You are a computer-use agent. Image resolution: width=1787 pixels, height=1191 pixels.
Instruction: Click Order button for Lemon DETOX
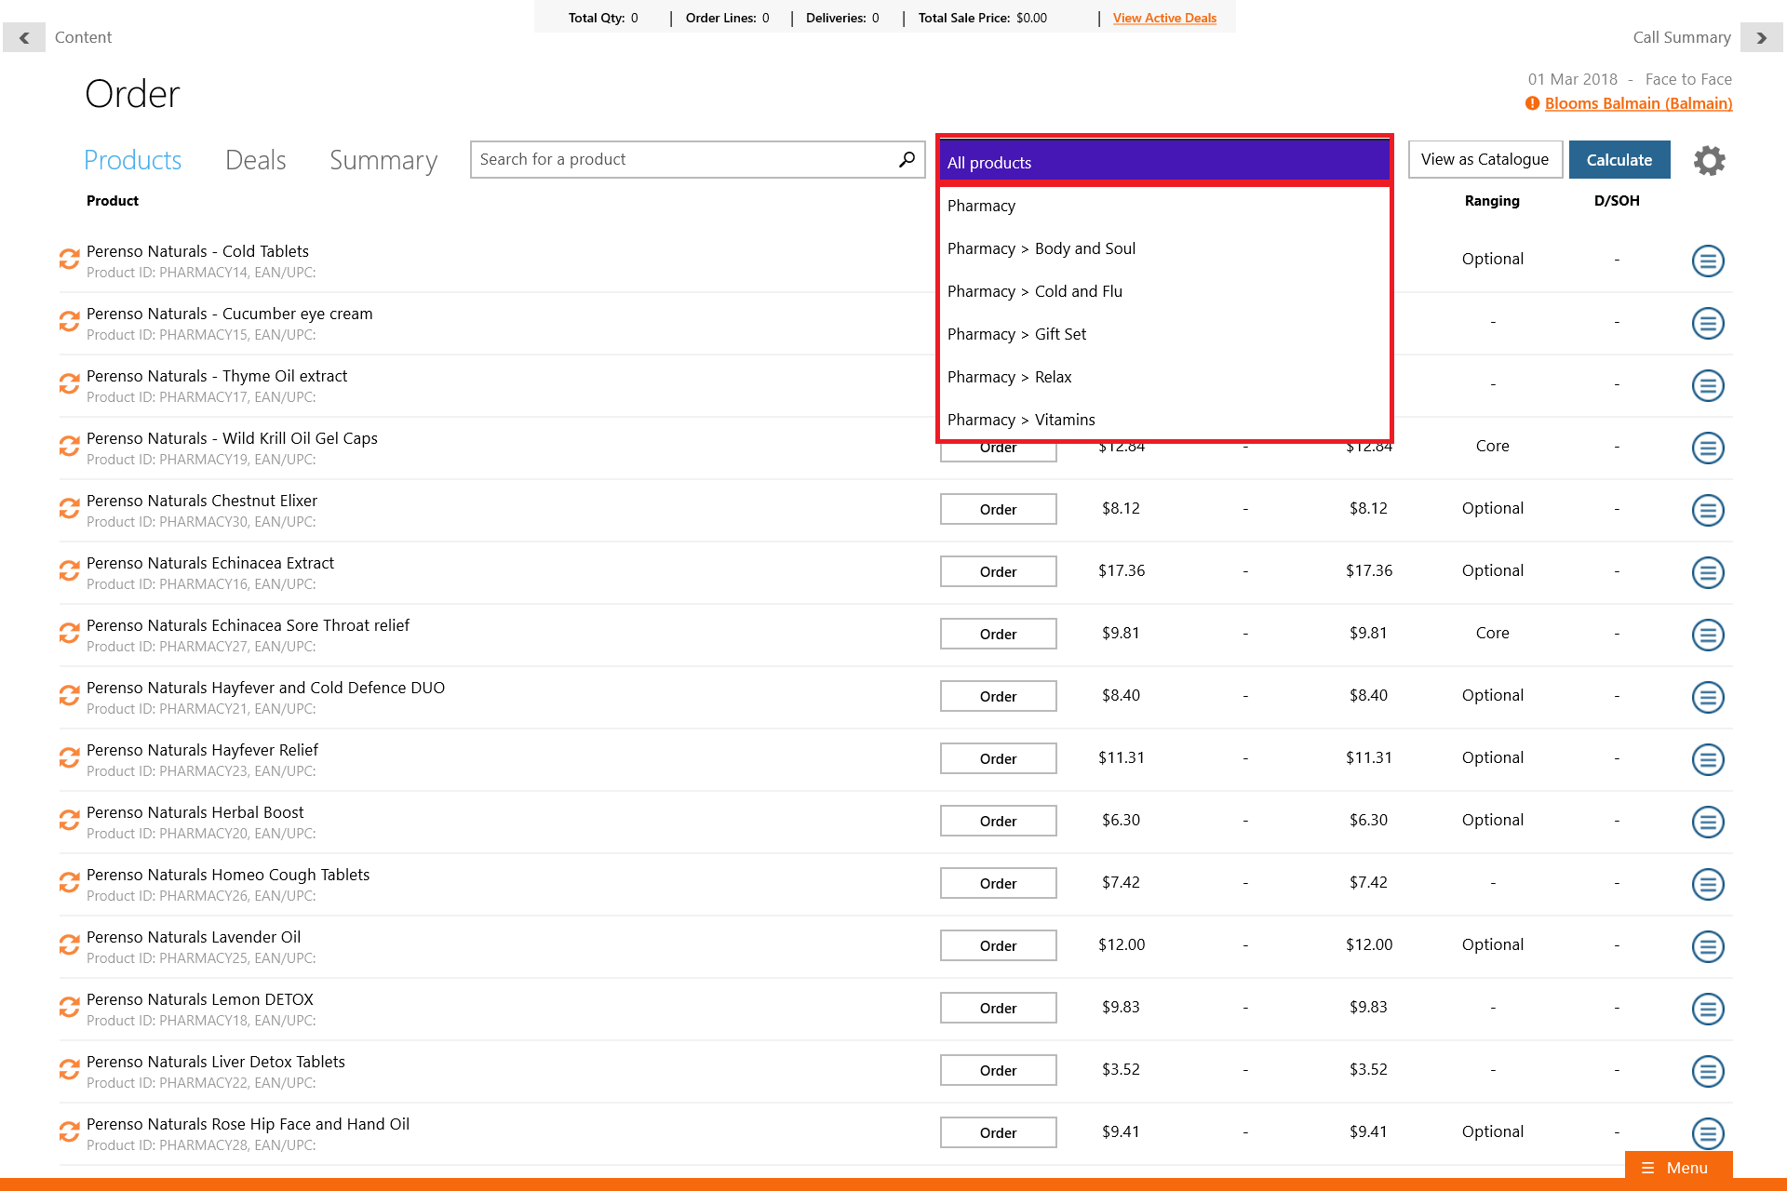coord(998,1008)
